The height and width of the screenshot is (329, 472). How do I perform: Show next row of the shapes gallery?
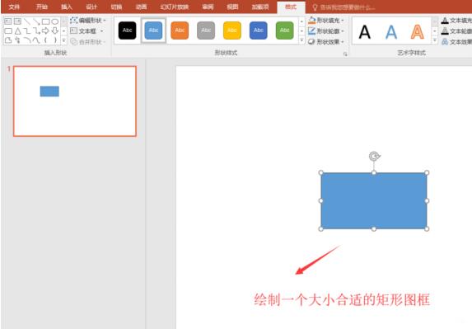(x=63, y=31)
